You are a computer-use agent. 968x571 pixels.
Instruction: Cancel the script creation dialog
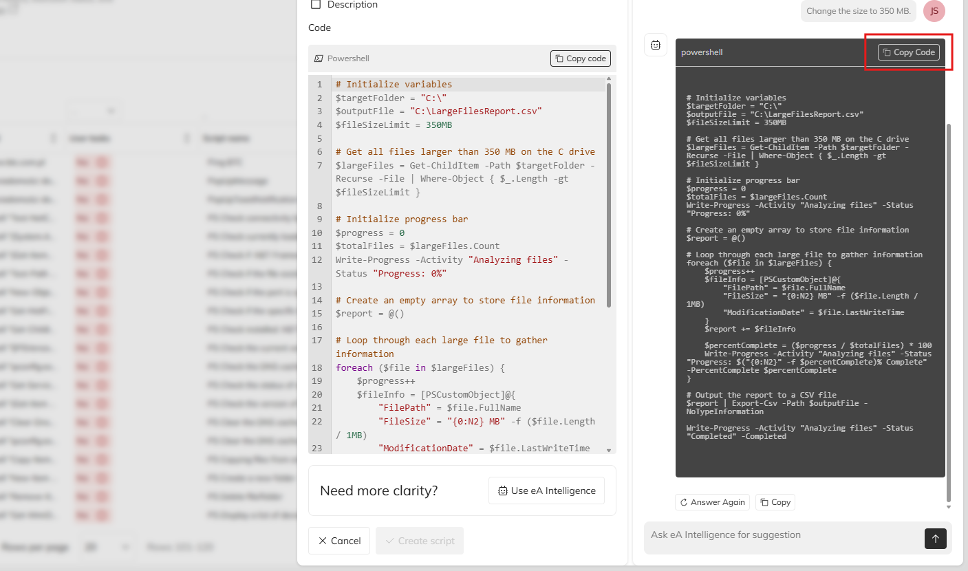pyautogui.click(x=339, y=541)
